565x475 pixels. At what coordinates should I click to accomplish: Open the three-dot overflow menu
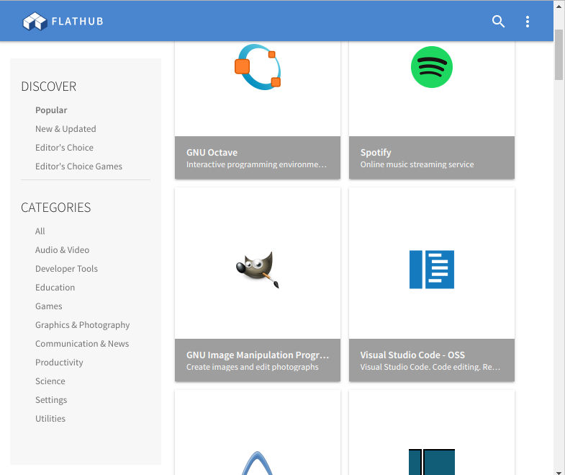528,22
